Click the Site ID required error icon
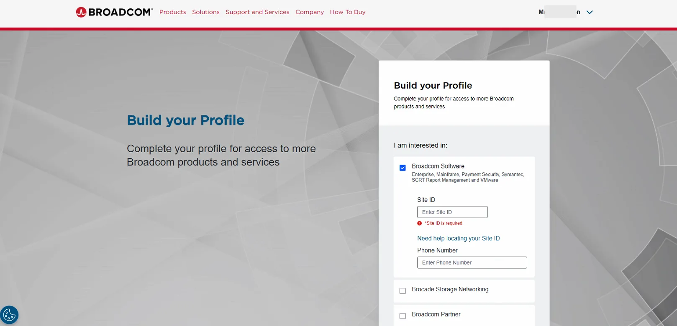This screenshot has height=326, width=677. point(420,223)
